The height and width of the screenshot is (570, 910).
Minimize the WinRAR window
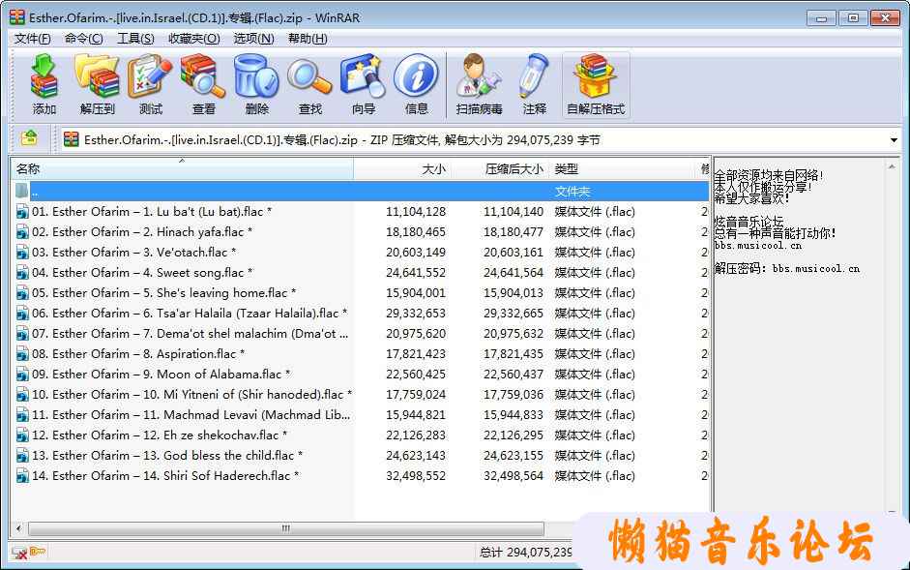[821, 18]
